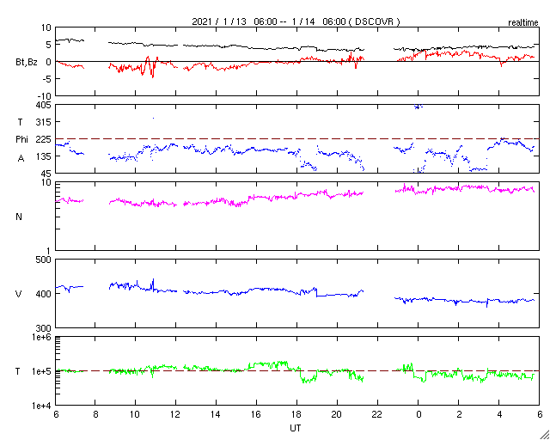
Task: Click the "T" label above Phi
Action: (21, 122)
